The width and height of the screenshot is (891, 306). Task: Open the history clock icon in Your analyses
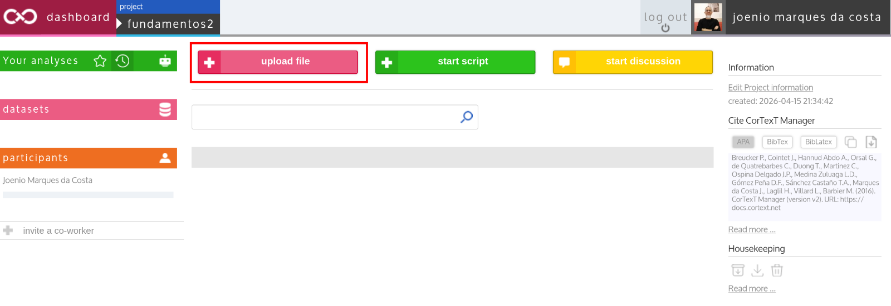point(123,61)
